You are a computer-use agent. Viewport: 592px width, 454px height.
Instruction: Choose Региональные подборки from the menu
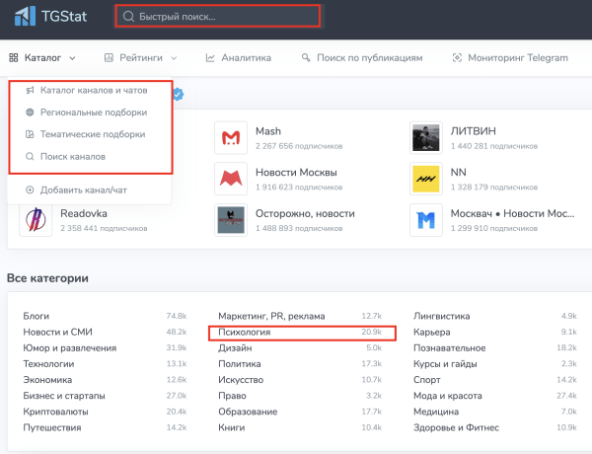pyautogui.click(x=87, y=113)
